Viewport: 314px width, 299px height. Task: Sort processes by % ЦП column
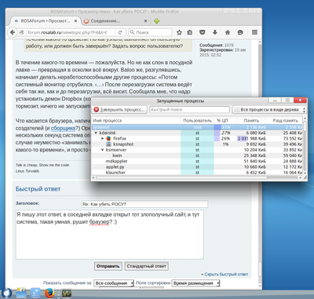coord(225,121)
